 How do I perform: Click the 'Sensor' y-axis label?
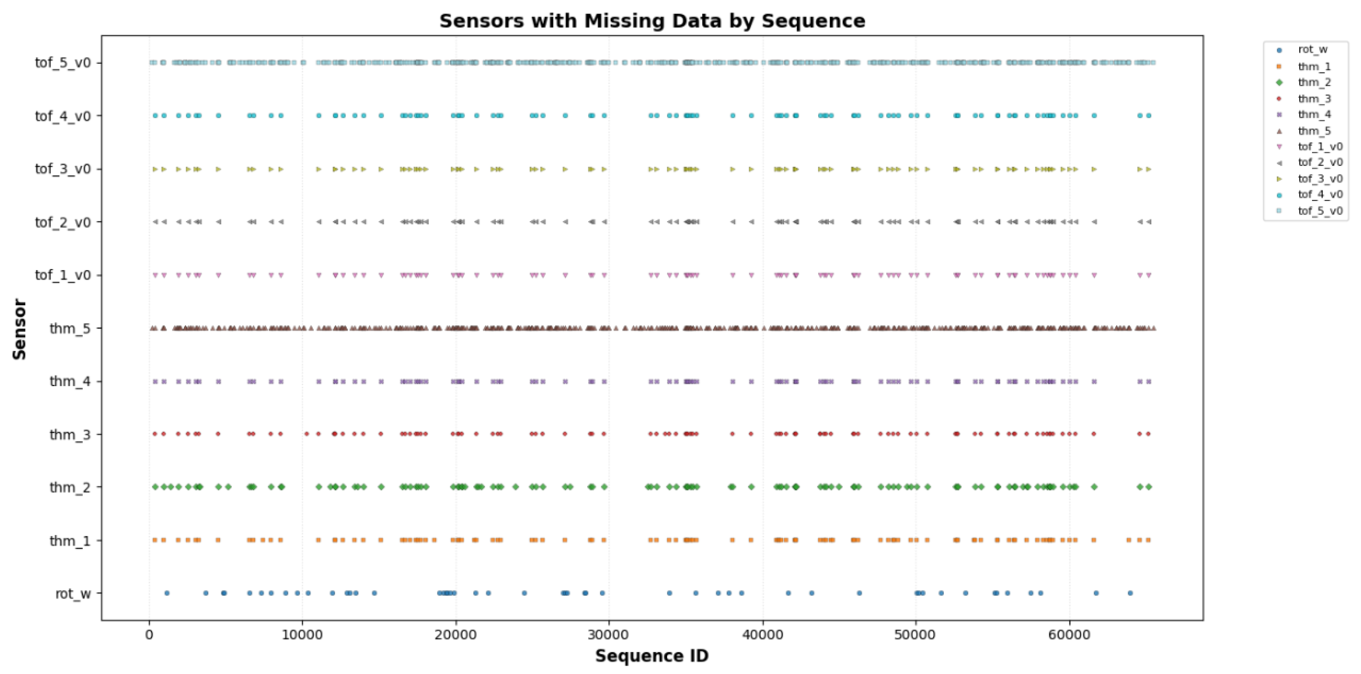coord(19,329)
